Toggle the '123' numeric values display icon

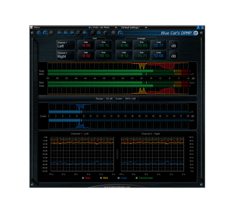(60, 33)
